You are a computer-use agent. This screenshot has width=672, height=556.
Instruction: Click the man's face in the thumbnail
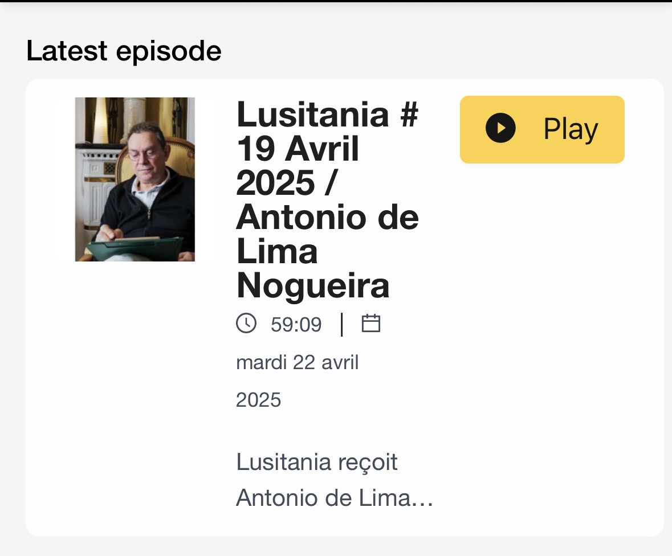(x=146, y=150)
